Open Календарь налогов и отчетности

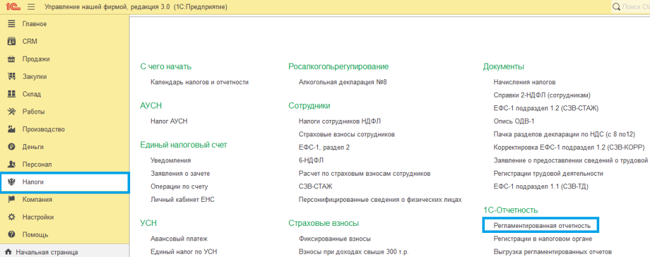[199, 82]
